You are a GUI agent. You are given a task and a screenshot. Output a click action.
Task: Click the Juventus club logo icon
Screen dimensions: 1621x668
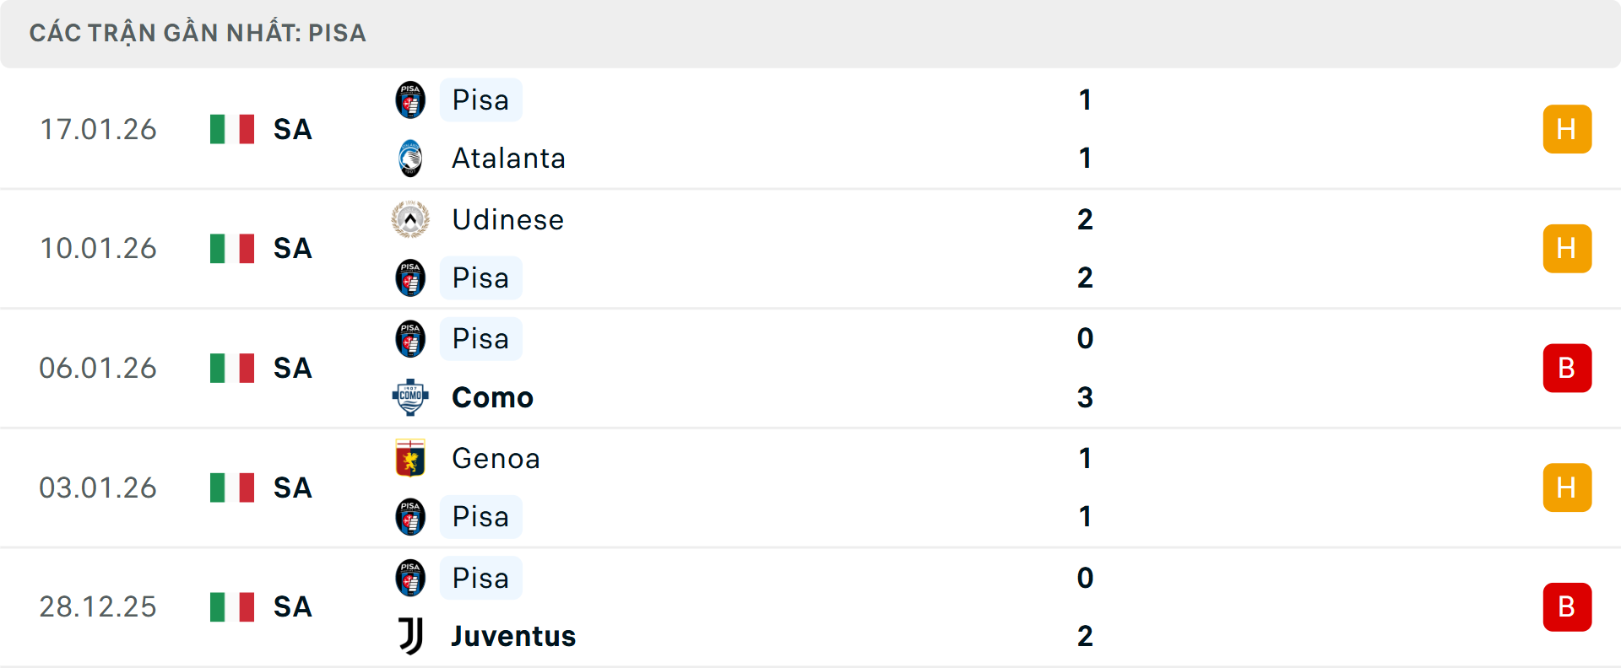(x=410, y=636)
